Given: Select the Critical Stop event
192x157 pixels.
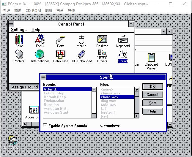Looking at the screenshot, I should [x=67, y=93].
